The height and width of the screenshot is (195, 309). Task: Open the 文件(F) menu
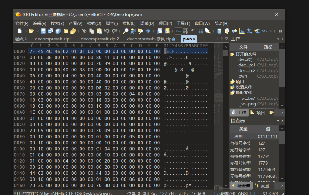(x=22, y=24)
